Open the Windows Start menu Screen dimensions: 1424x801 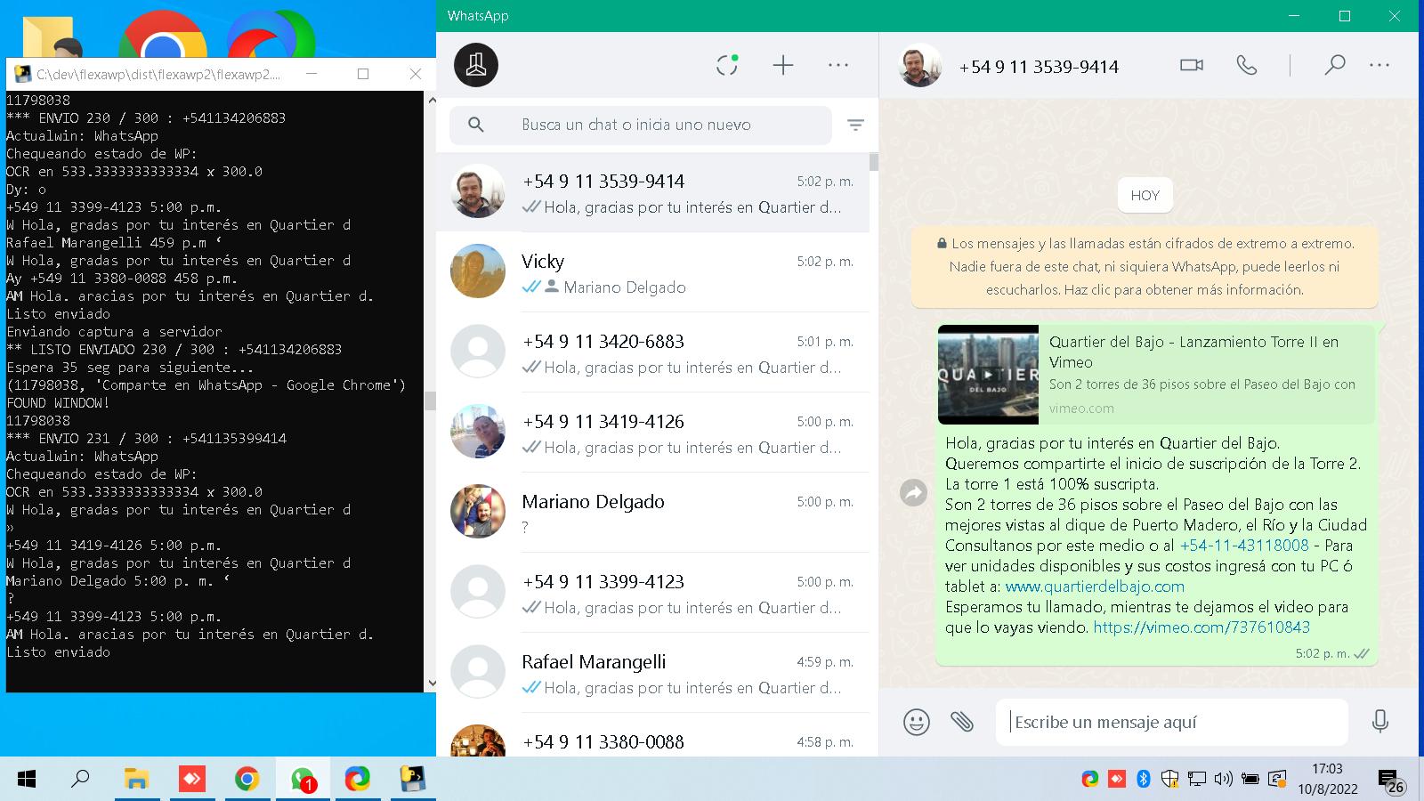pos(27,780)
